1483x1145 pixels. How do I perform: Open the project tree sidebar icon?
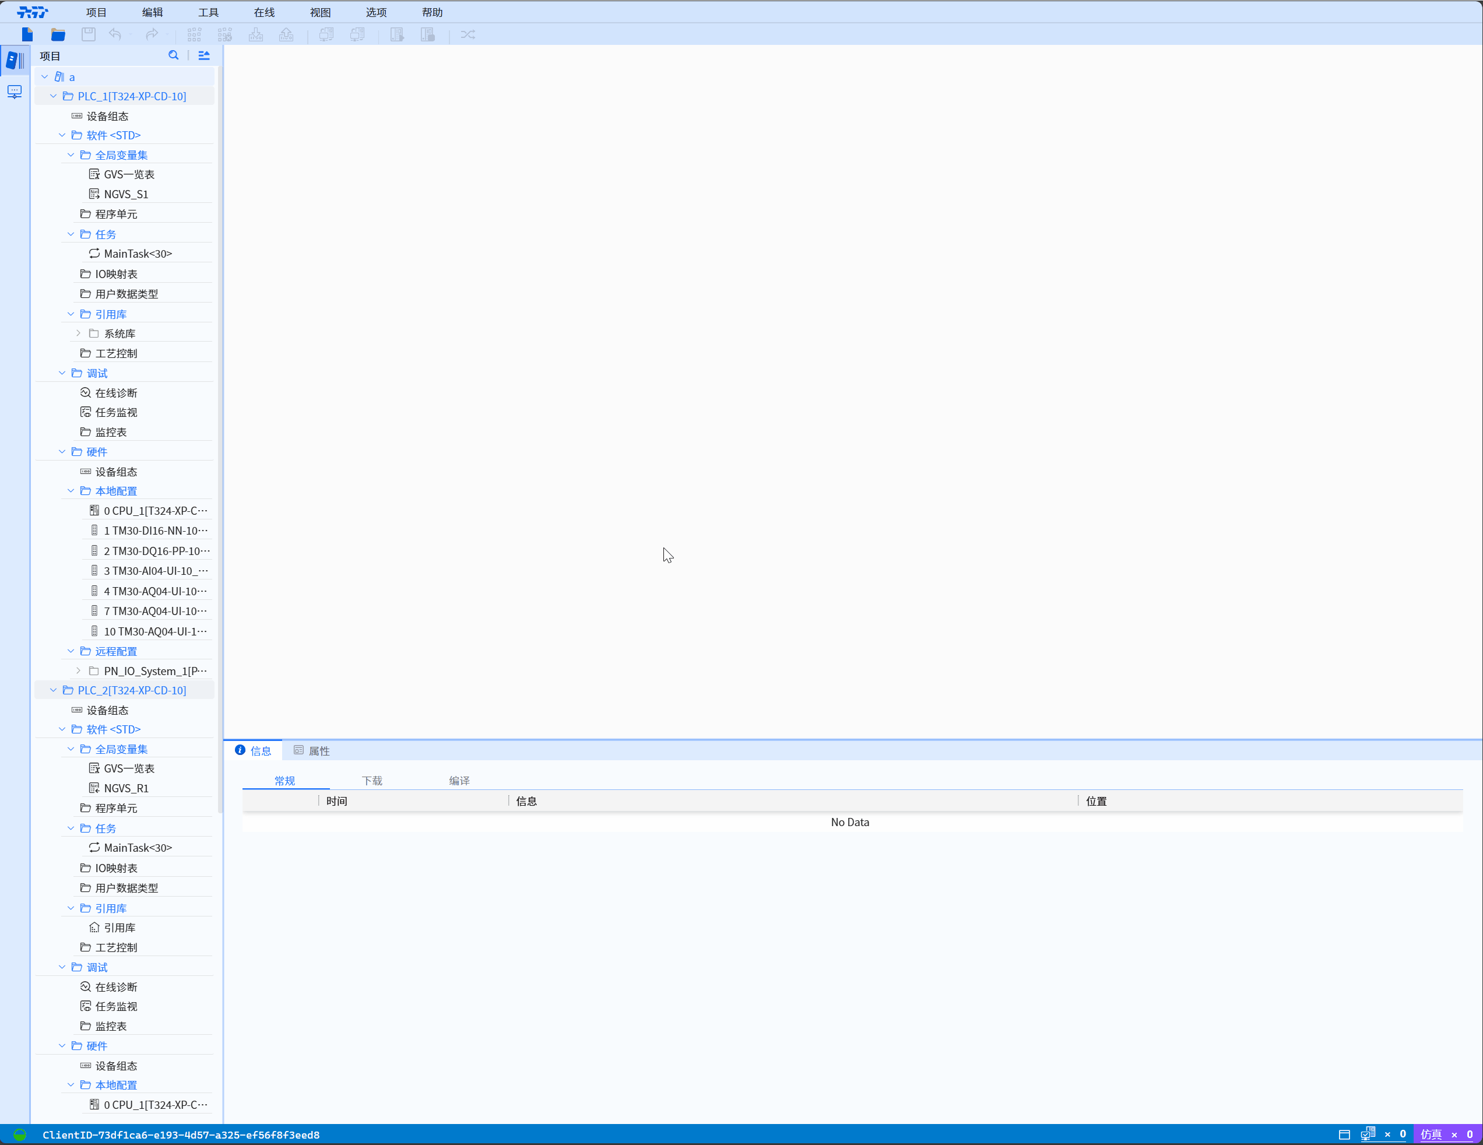15,61
